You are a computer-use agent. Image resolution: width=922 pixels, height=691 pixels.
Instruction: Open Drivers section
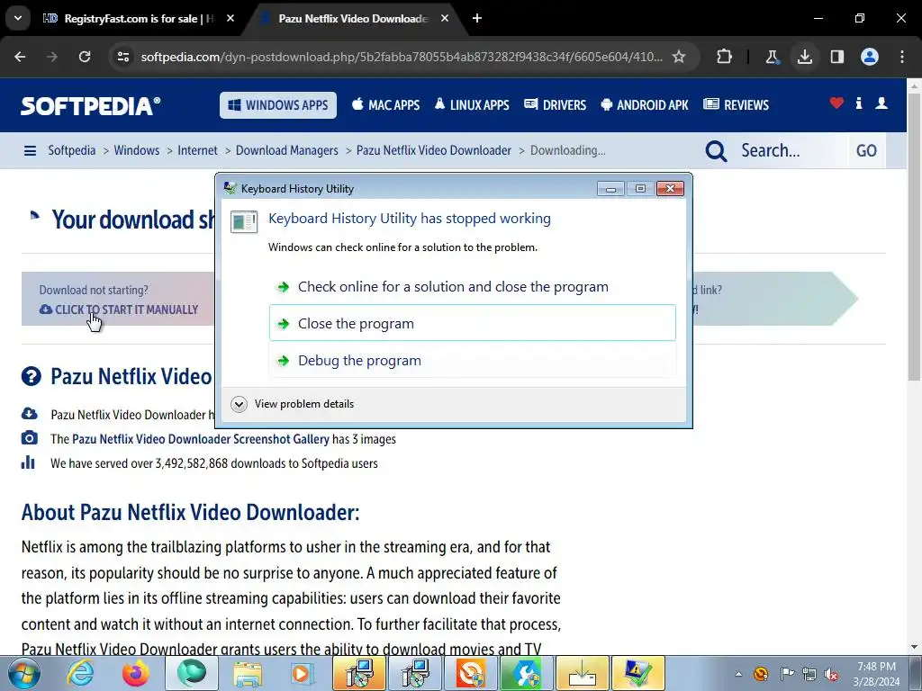[x=555, y=105]
